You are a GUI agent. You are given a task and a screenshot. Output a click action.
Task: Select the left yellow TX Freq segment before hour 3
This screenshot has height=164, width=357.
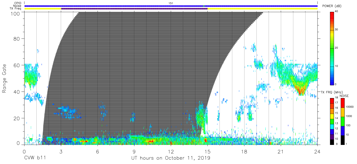coord(43,9)
